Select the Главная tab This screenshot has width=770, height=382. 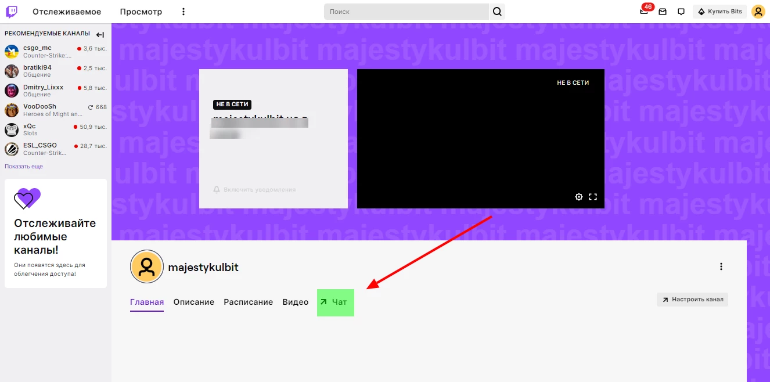pos(147,302)
